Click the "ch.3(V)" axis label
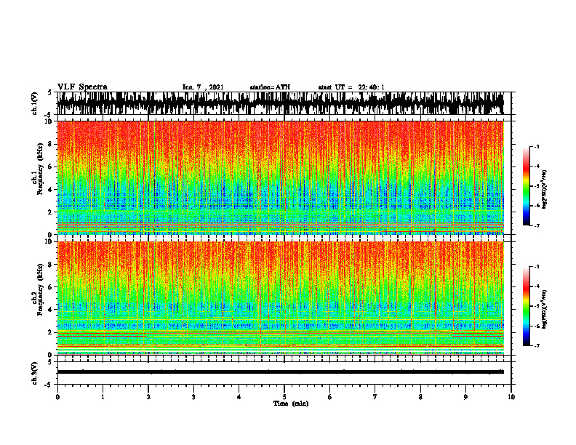The image size is (576, 445). pos(35,373)
